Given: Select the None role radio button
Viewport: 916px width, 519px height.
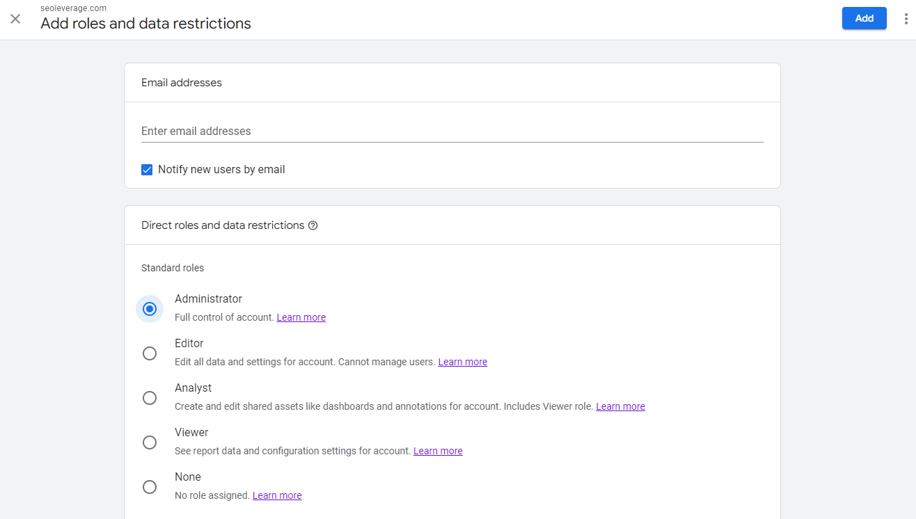Looking at the screenshot, I should [x=150, y=487].
